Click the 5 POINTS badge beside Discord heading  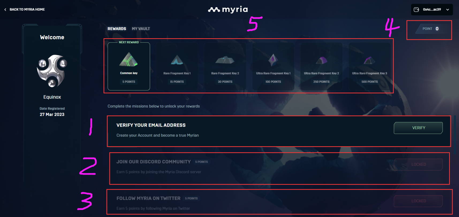point(202,162)
